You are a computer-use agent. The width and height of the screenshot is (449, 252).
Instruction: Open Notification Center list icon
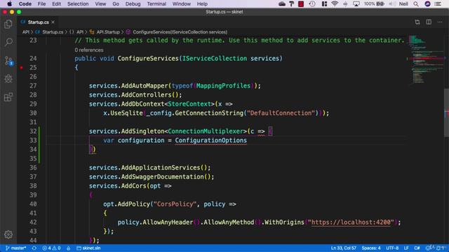(438, 3)
